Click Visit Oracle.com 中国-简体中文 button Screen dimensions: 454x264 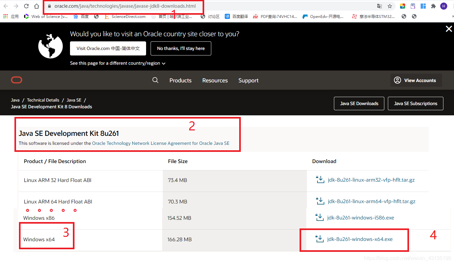click(x=108, y=48)
